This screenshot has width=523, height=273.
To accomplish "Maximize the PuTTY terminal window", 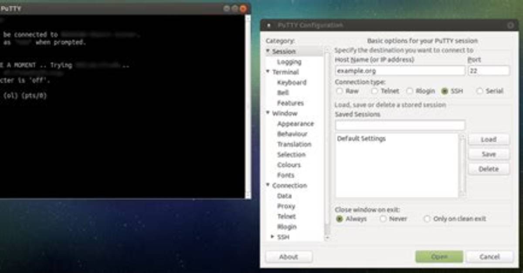I will pyautogui.click(x=234, y=8).
